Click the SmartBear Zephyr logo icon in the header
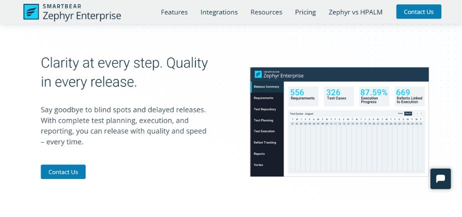Screen dimensions: 462x217 (31, 12)
